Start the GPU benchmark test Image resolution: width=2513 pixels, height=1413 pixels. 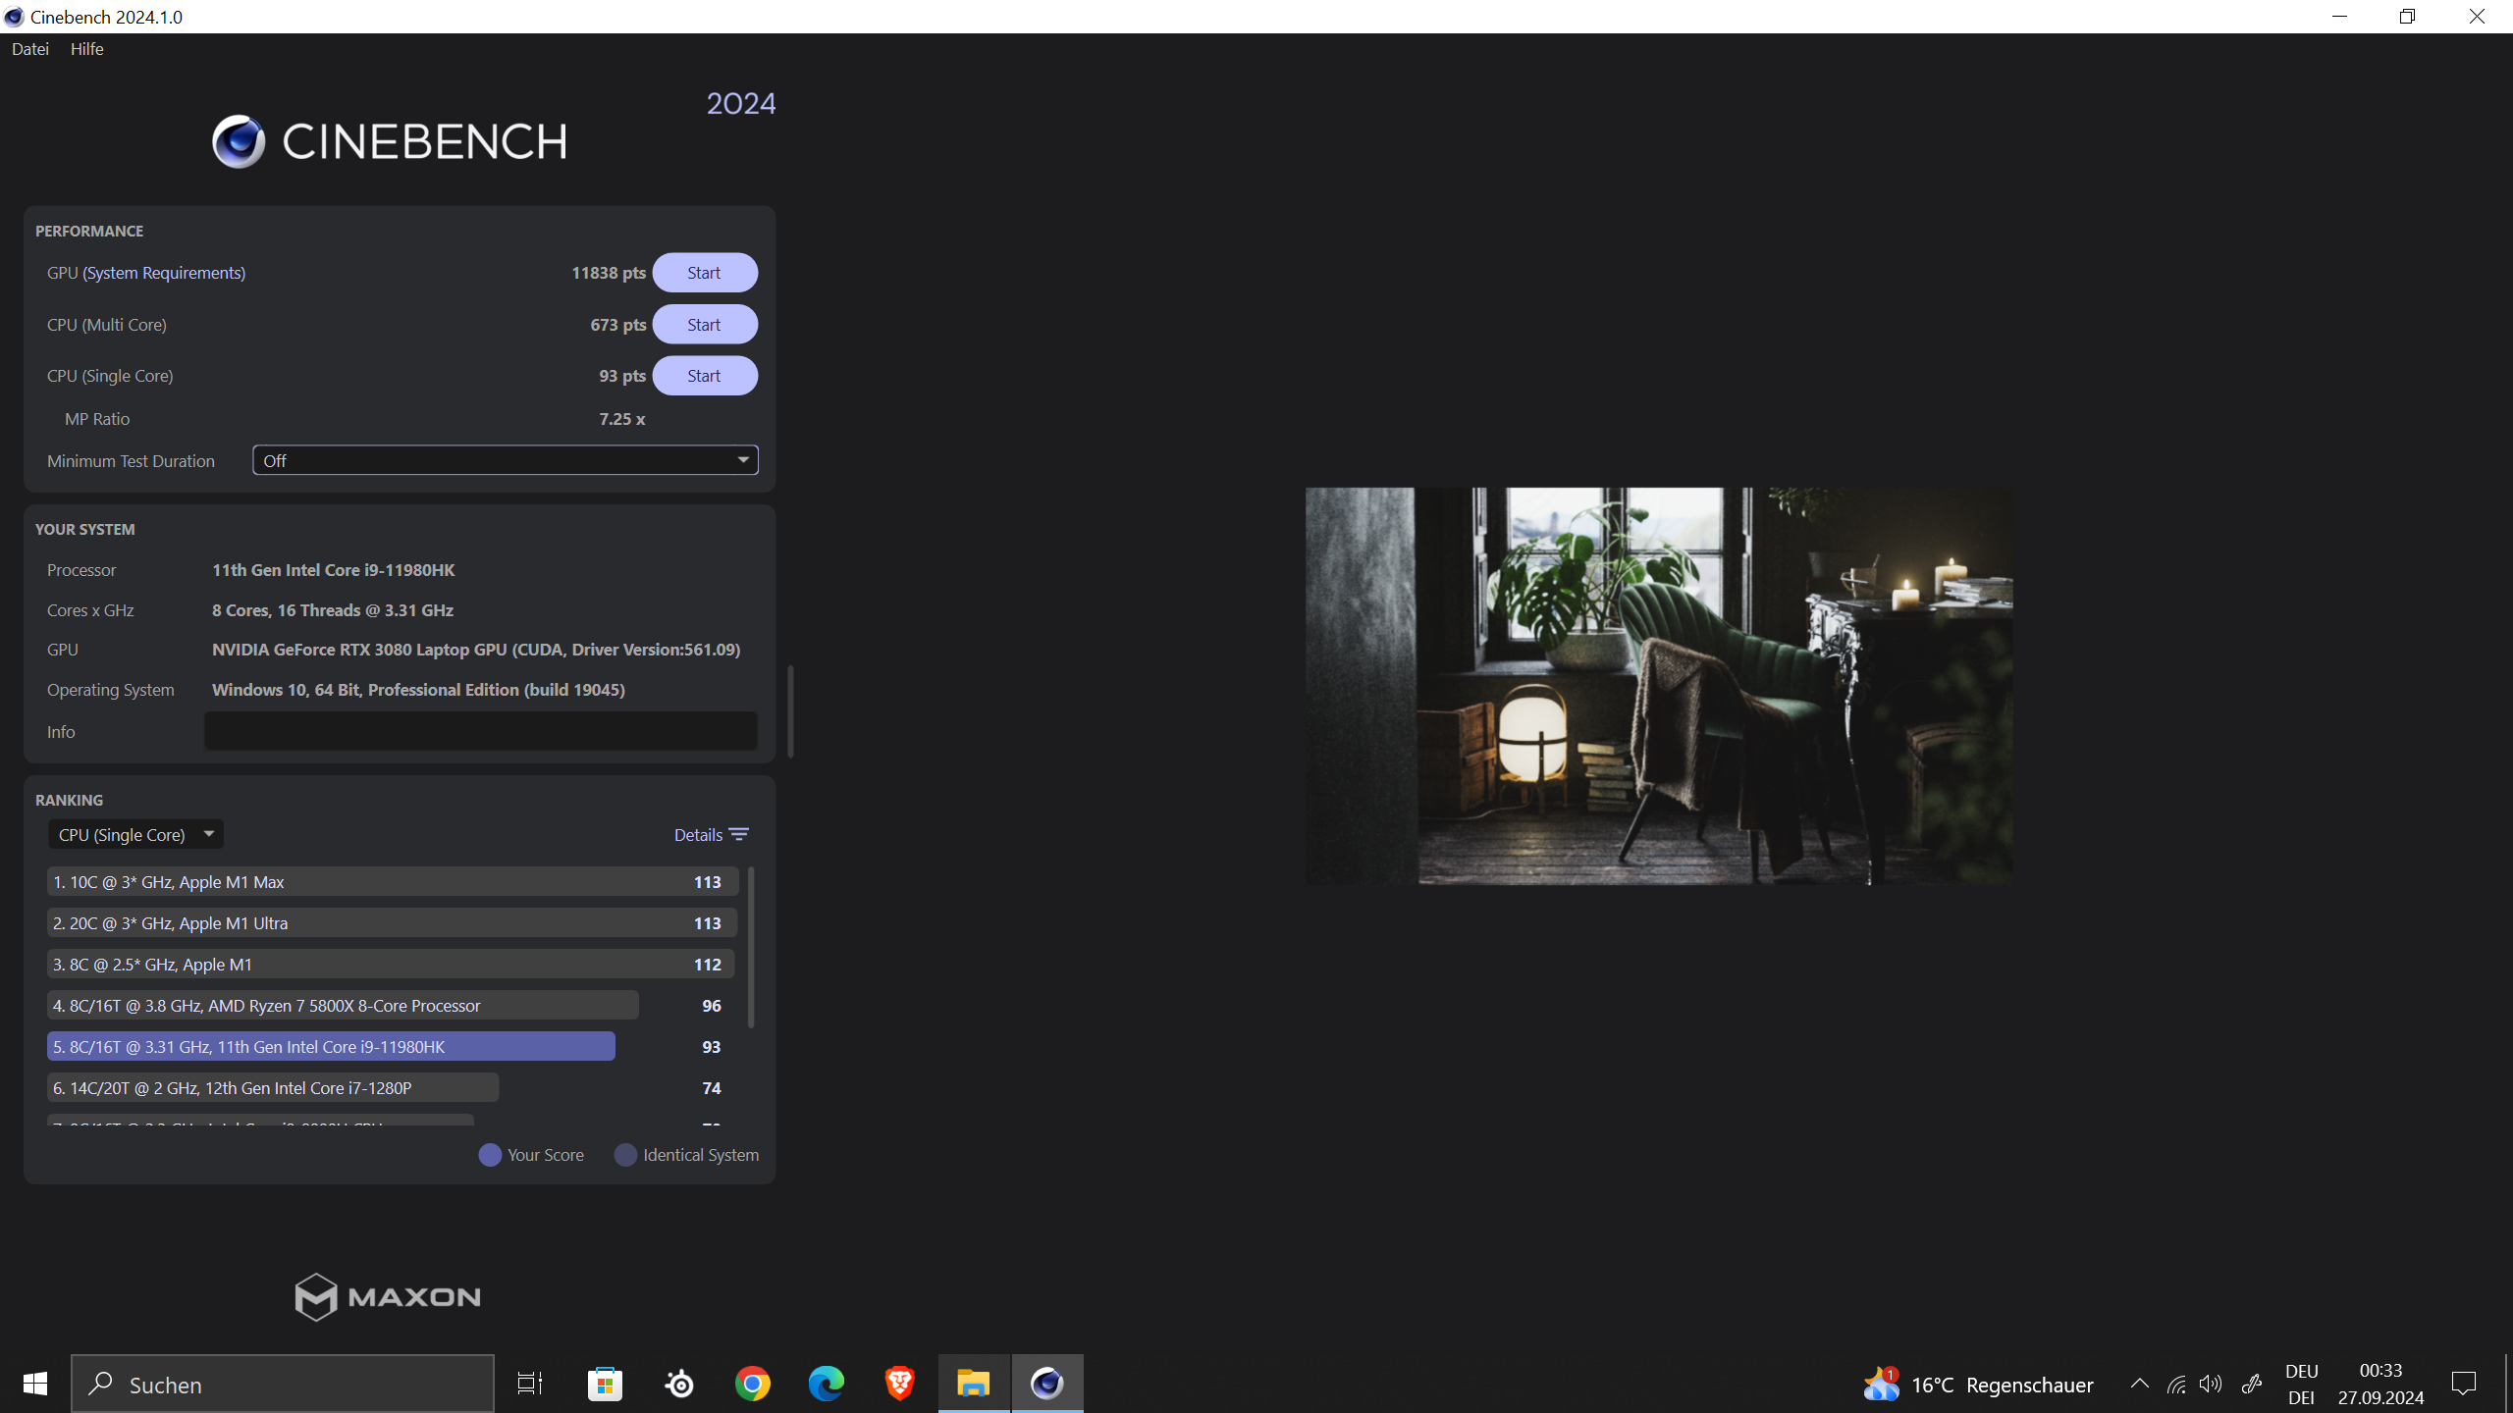[x=704, y=273]
